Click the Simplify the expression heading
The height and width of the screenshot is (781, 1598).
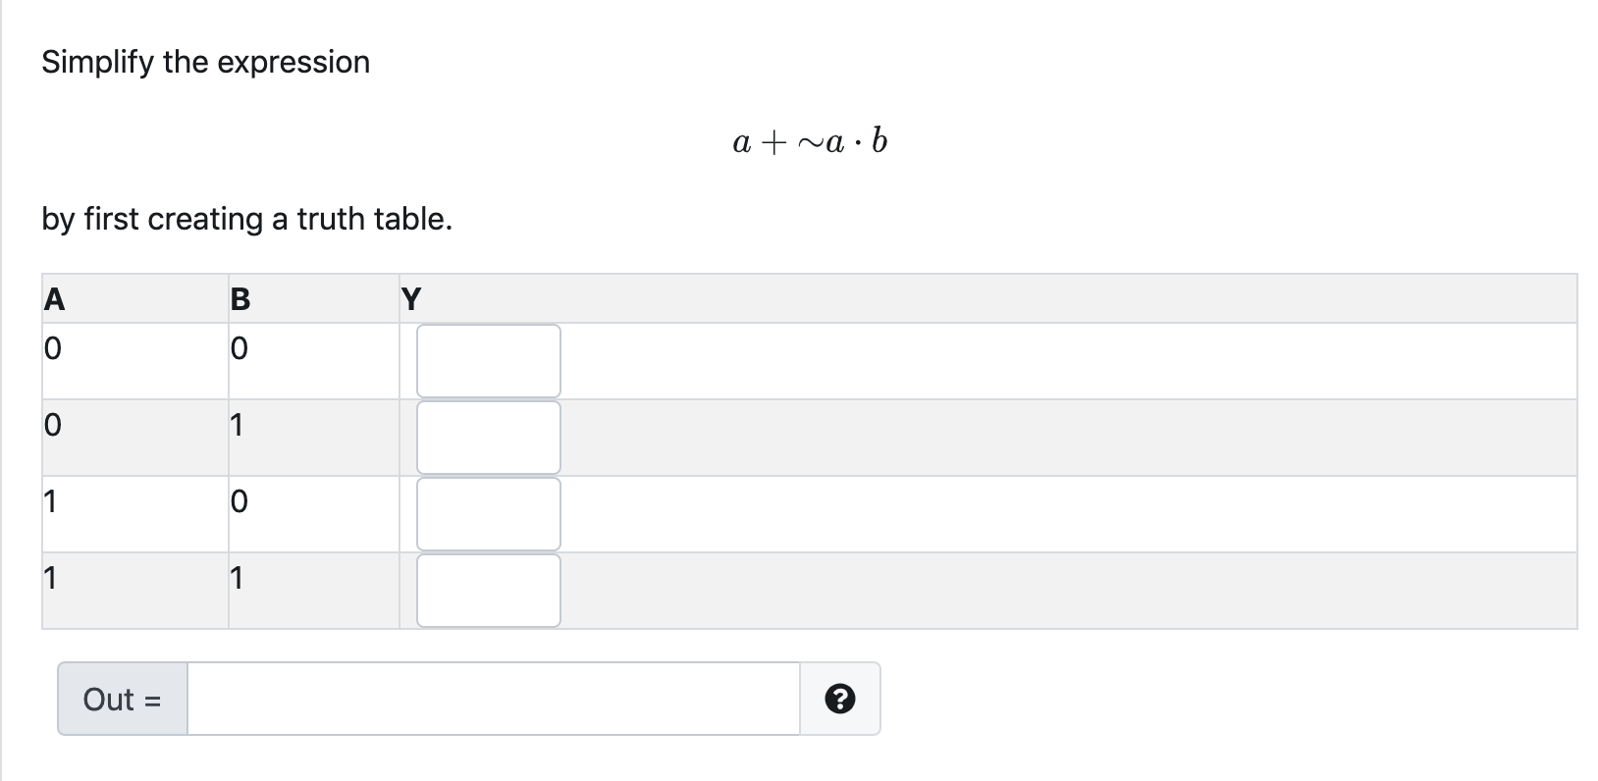[205, 61]
